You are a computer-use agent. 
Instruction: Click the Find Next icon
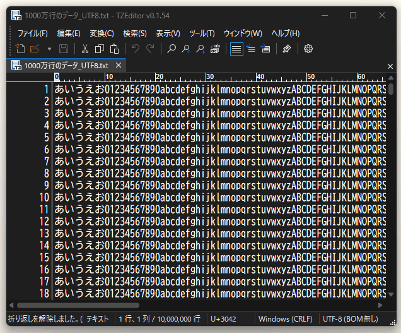click(200, 49)
